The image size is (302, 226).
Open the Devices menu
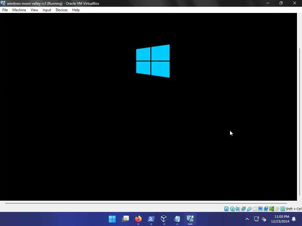tap(61, 10)
